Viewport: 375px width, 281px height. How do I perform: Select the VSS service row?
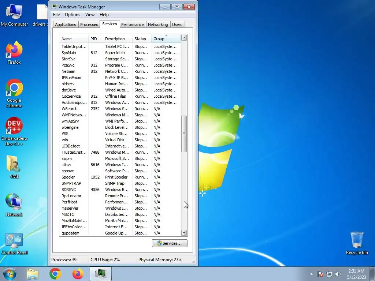click(120, 134)
